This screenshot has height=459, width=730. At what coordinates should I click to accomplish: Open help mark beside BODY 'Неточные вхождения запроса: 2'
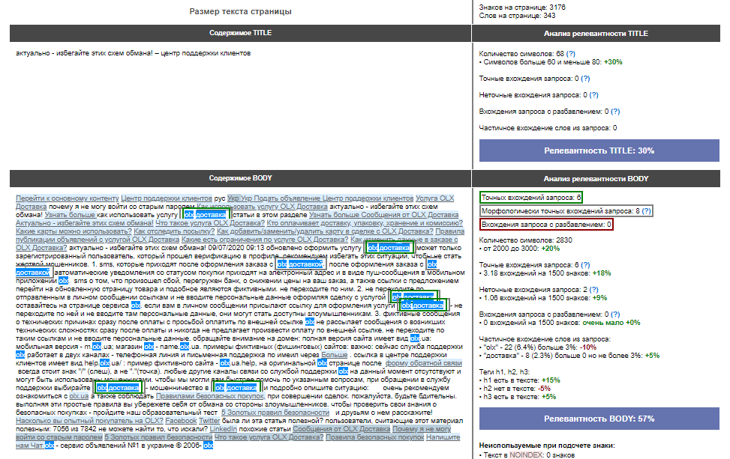pyautogui.click(x=593, y=290)
